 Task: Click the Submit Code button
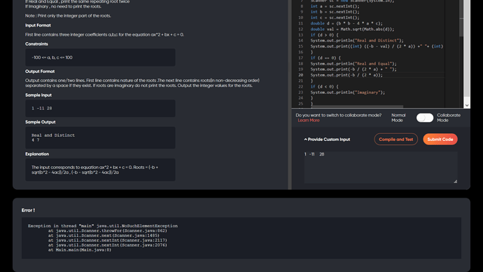(440, 140)
